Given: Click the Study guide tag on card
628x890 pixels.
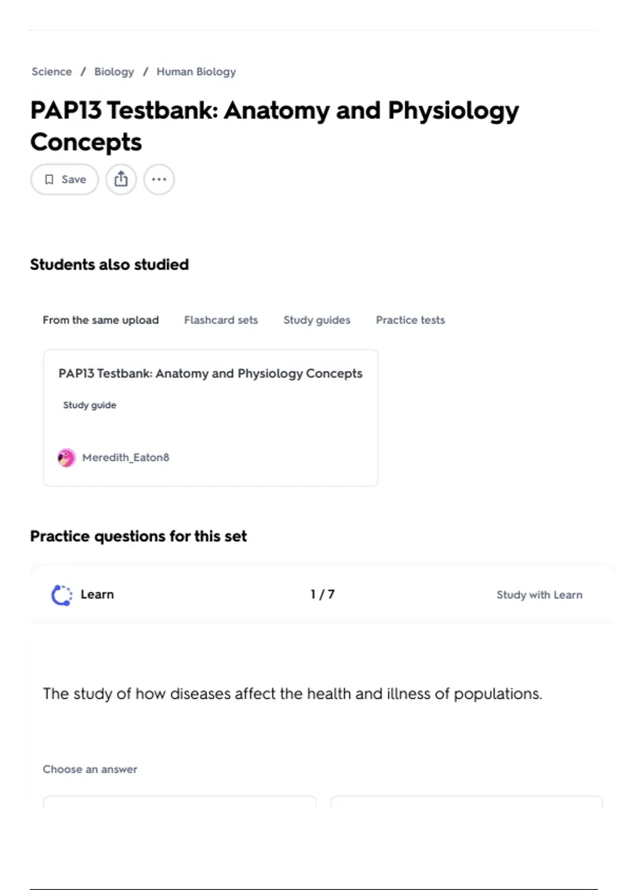Looking at the screenshot, I should [89, 405].
